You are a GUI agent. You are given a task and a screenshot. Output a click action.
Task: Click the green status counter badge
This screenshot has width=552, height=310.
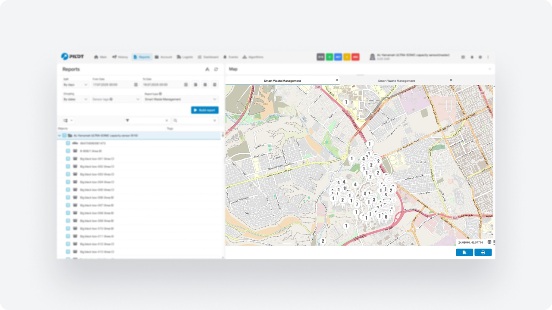click(x=329, y=57)
